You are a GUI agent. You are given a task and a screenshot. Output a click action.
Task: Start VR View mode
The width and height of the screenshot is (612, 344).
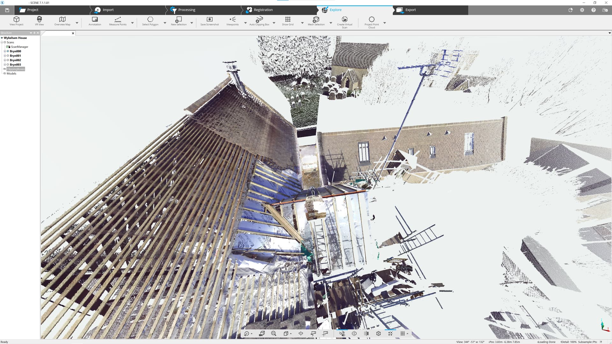(x=39, y=21)
